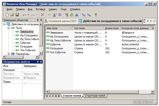Open the Файл menu
Screen dimensions: 159x106
pyautogui.click(x=10, y=9)
